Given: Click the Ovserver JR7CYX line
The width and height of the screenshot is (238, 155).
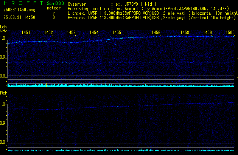Looking at the screenshot, I should (112, 4).
